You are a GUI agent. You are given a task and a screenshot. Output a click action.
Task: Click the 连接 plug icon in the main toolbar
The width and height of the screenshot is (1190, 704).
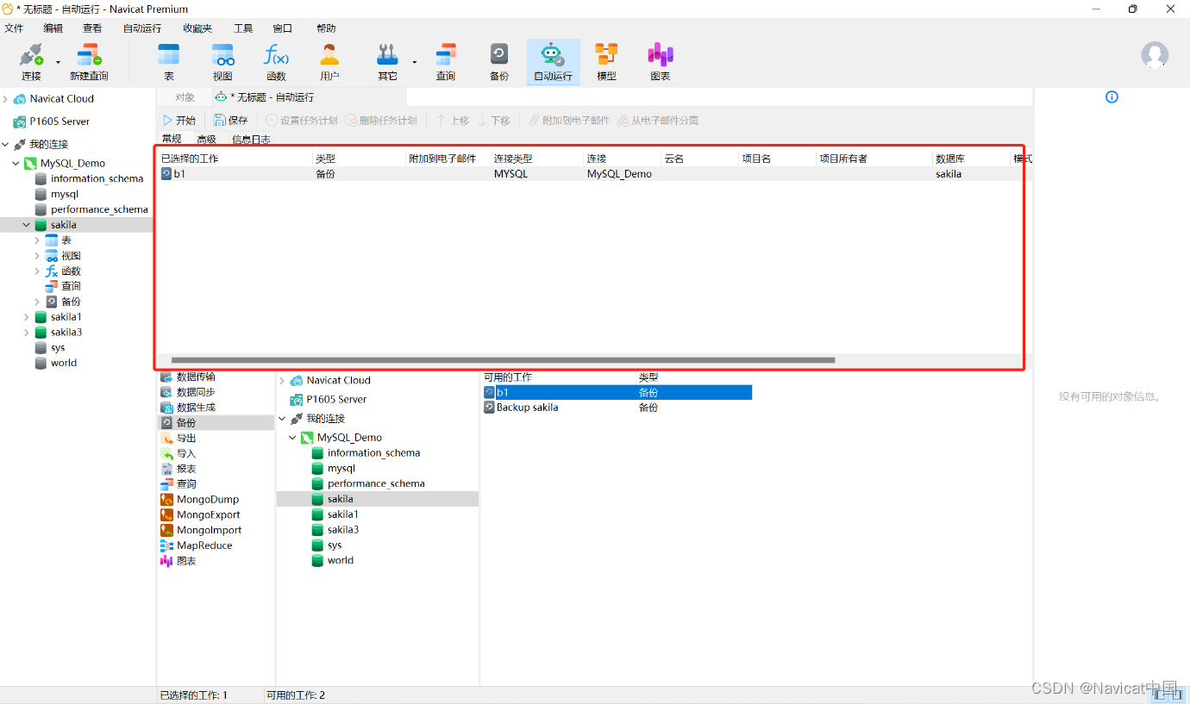(x=31, y=56)
